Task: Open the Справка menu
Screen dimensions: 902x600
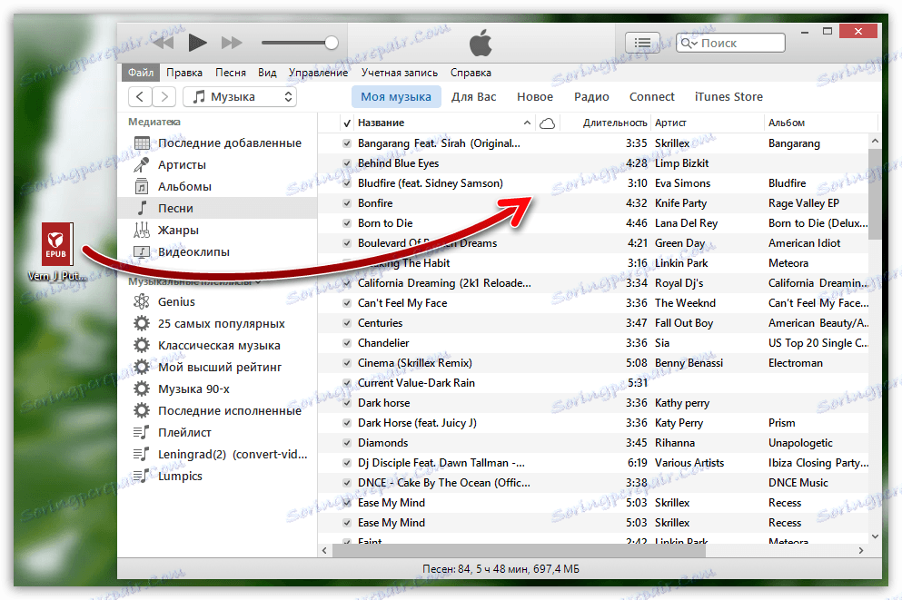Action: pos(471,73)
